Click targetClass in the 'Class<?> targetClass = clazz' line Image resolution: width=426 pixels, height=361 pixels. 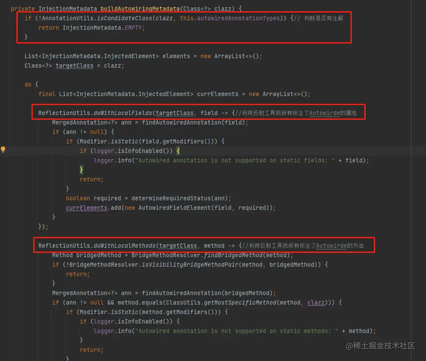75,65
